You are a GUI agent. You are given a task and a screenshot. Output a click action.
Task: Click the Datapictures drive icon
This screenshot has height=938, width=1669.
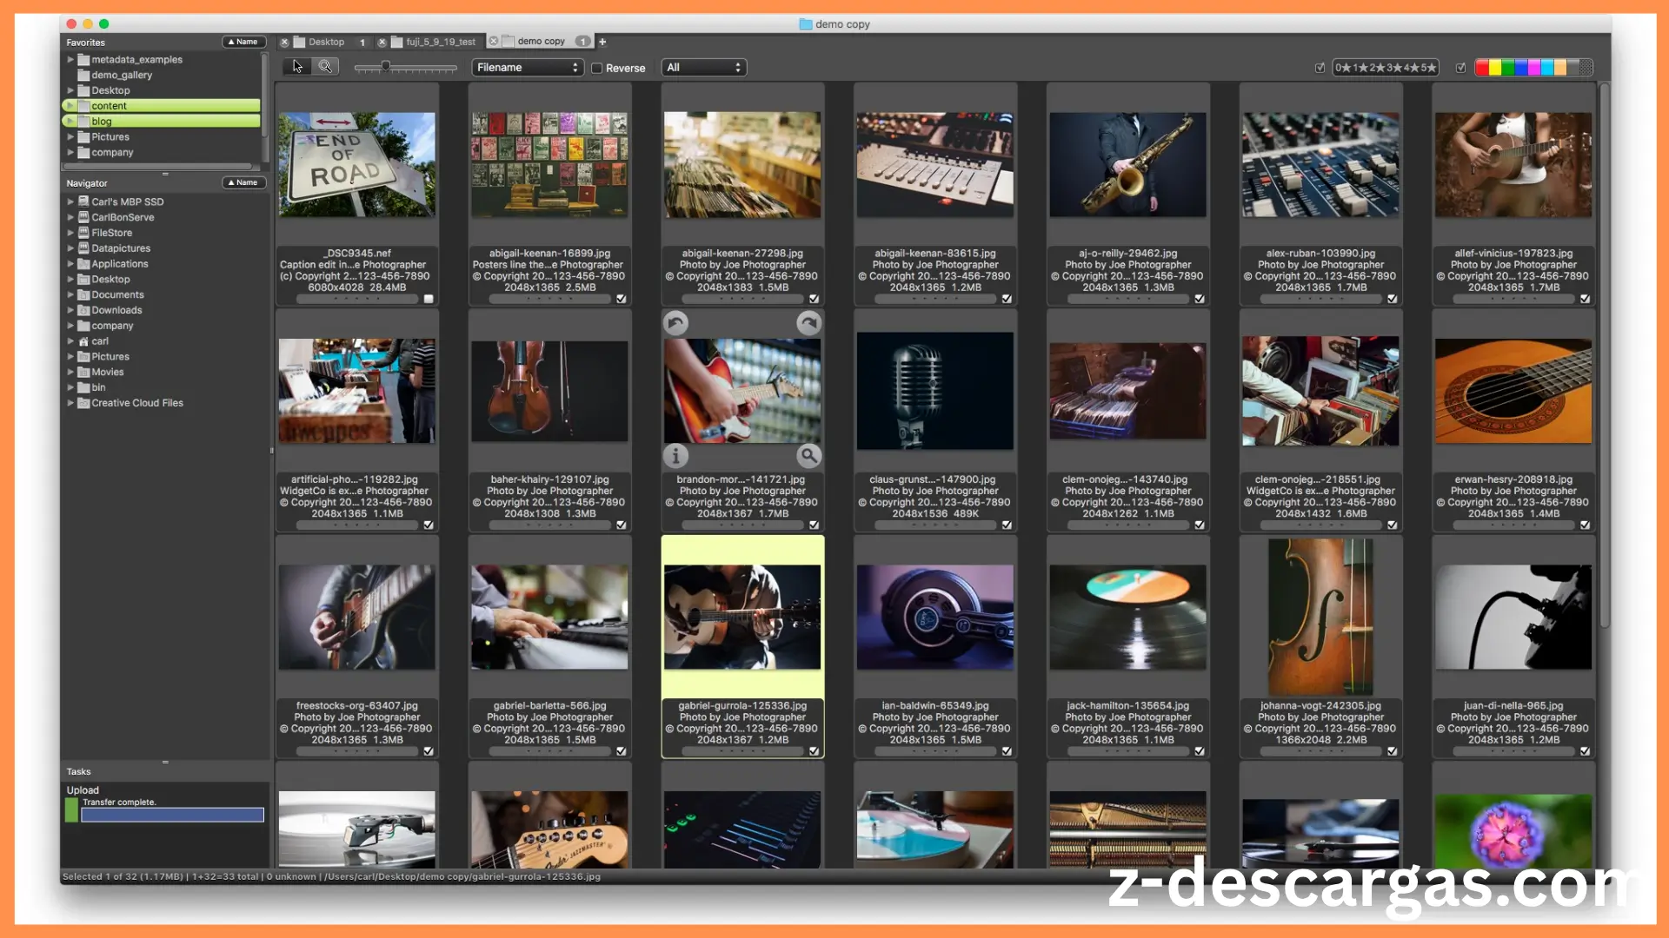[x=83, y=248]
